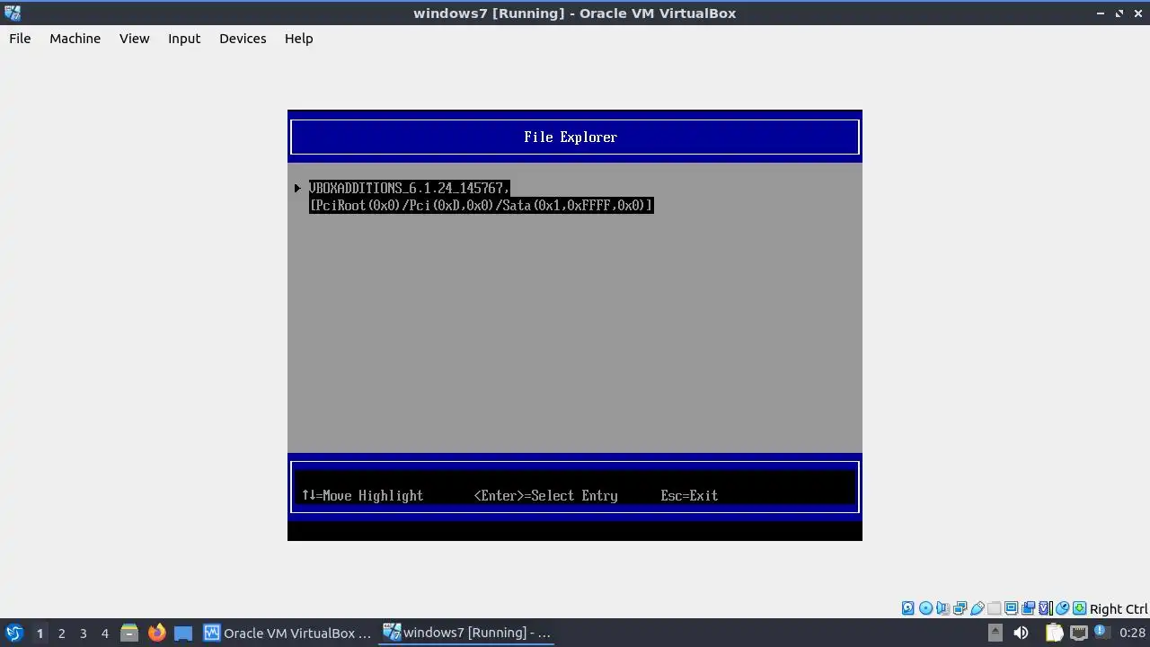Open the View menu
1150x647 pixels.
click(x=134, y=39)
